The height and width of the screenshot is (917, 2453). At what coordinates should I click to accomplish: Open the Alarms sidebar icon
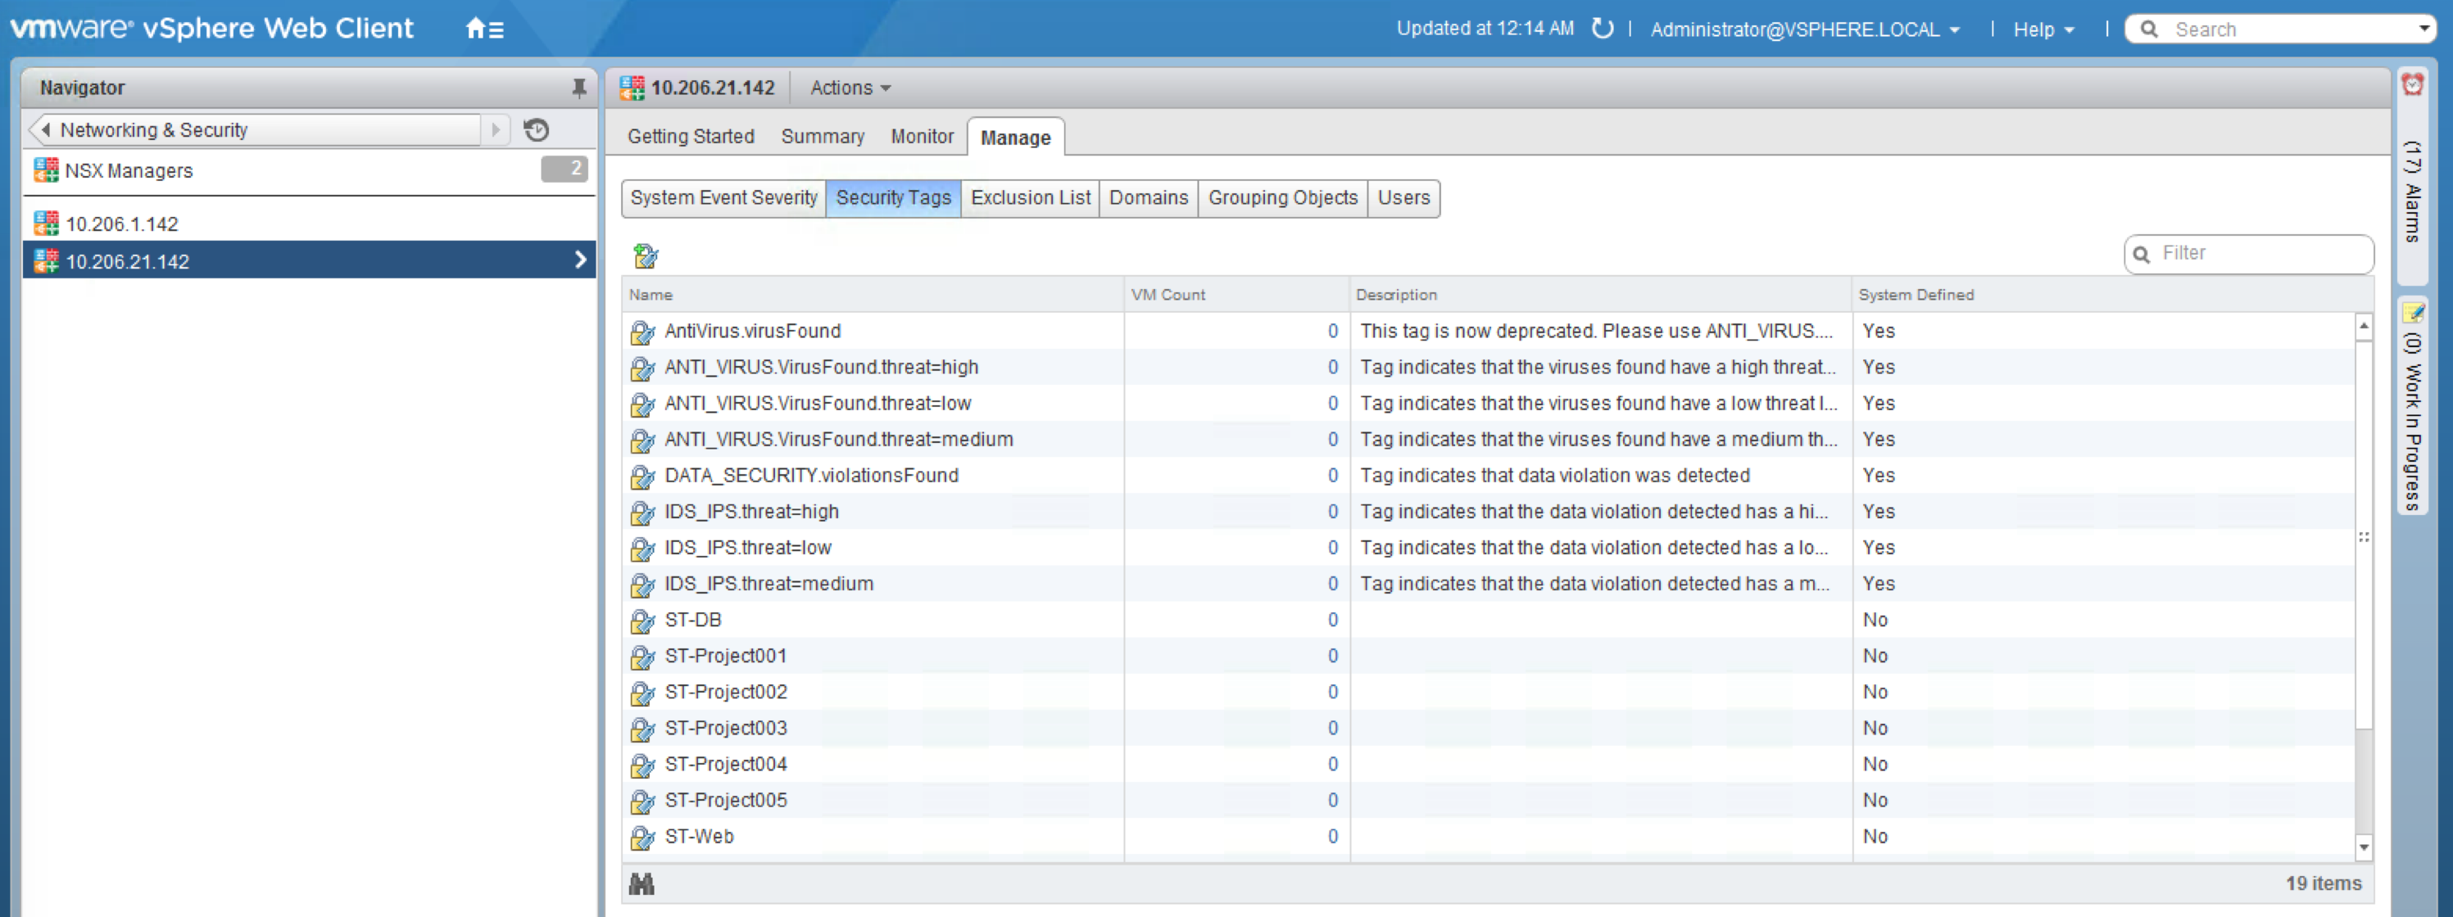tap(2412, 84)
